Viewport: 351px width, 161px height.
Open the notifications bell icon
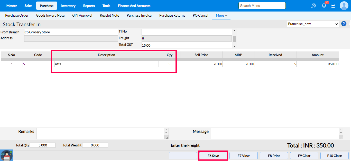point(324,6)
